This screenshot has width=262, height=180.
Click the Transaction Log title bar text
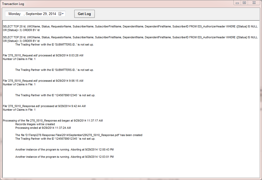click(x=13, y=4)
